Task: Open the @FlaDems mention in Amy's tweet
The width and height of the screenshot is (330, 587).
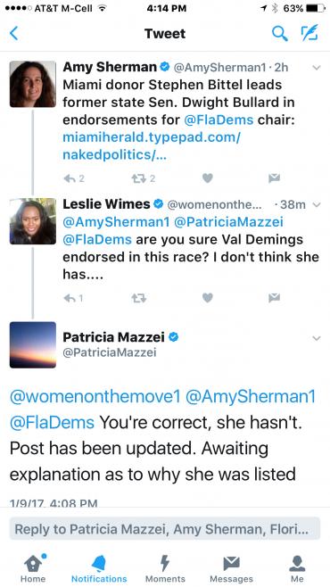Action: click(x=219, y=120)
